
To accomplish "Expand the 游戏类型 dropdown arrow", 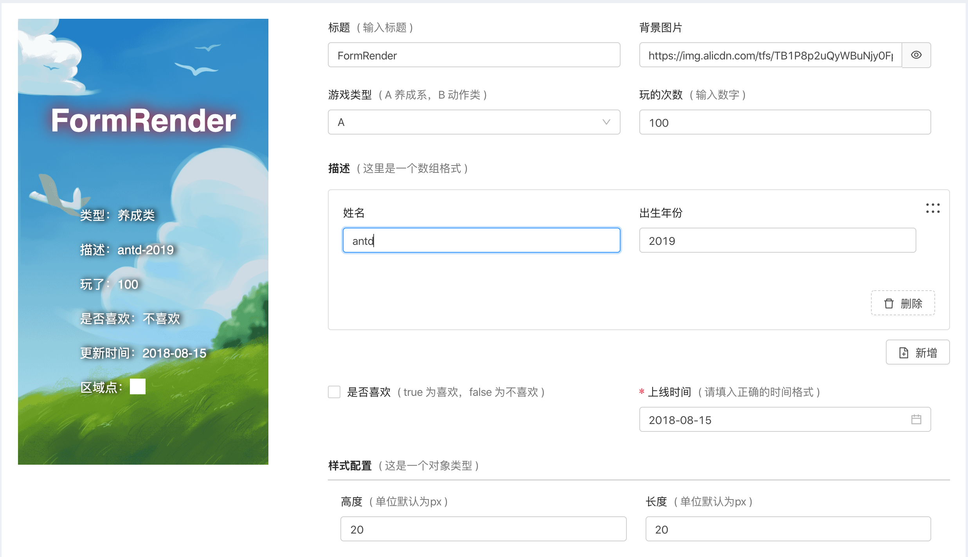I will click(x=606, y=122).
